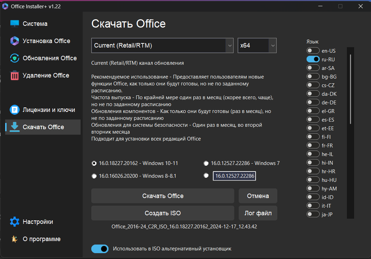This screenshot has width=371, height=259.
Task: Turn on the fi-FI language
Action: (313, 137)
